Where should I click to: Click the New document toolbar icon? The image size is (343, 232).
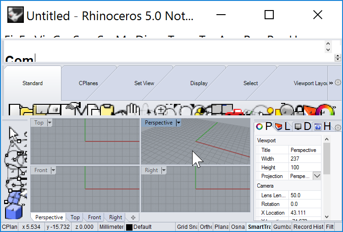point(14,110)
